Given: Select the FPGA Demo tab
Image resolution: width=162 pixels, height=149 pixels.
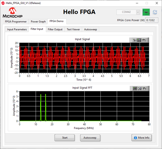Looking at the screenshot, I should [x=57, y=21].
